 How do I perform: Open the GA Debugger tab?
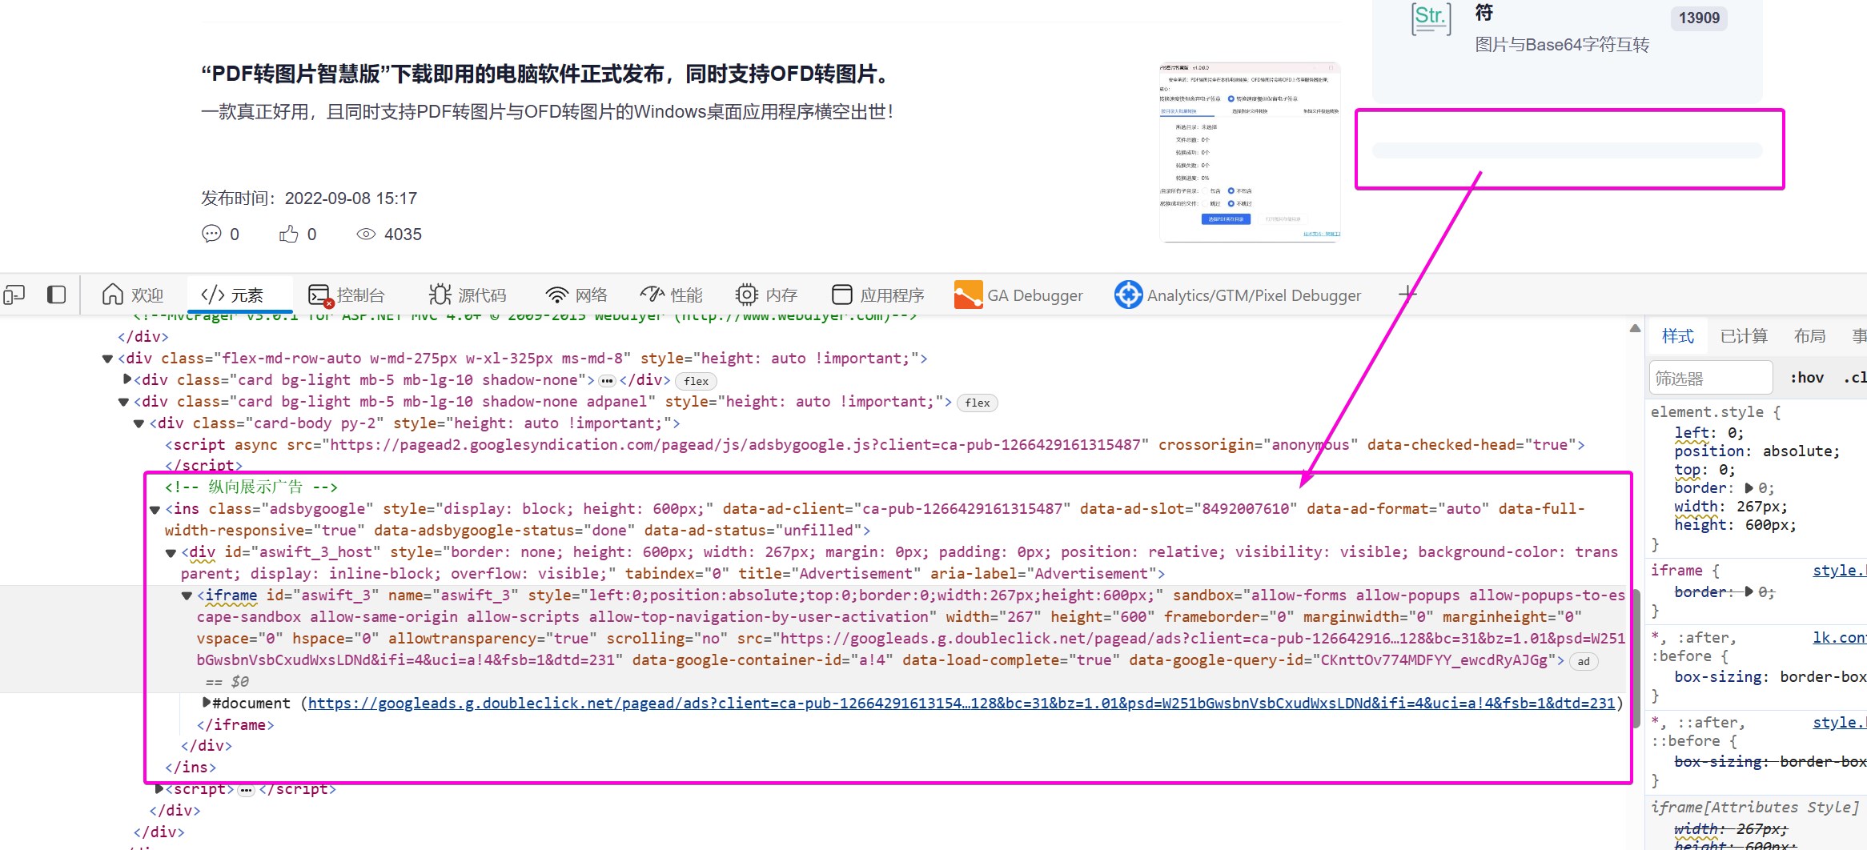coord(1018,295)
